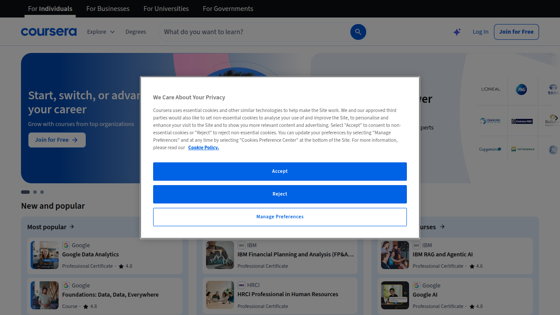Screen dimensions: 560x315
Task: Select the first carousel indicator dot
Action: [x=25, y=192]
